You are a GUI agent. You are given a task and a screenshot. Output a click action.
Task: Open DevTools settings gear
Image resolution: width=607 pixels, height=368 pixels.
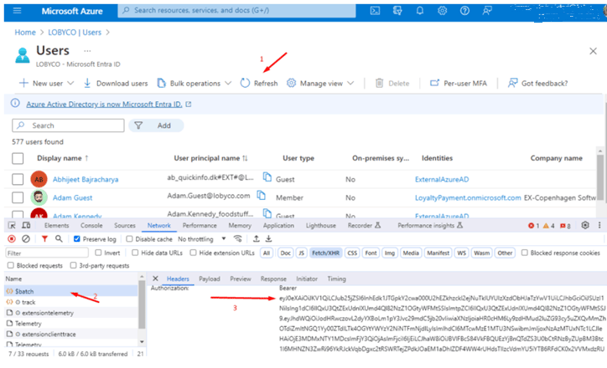pyautogui.click(x=585, y=225)
